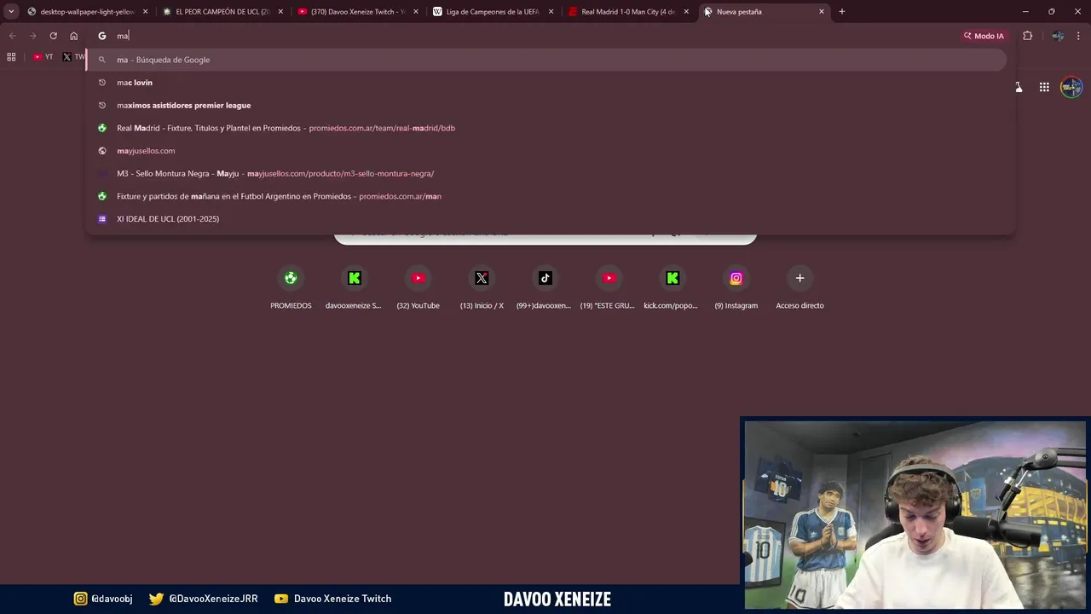
Task: Open Modo IA button
Action: (x=984, y=36)
